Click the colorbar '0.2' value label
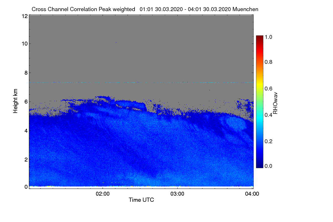333x222 pixels. pyautogui.click(x=268, y=141)
